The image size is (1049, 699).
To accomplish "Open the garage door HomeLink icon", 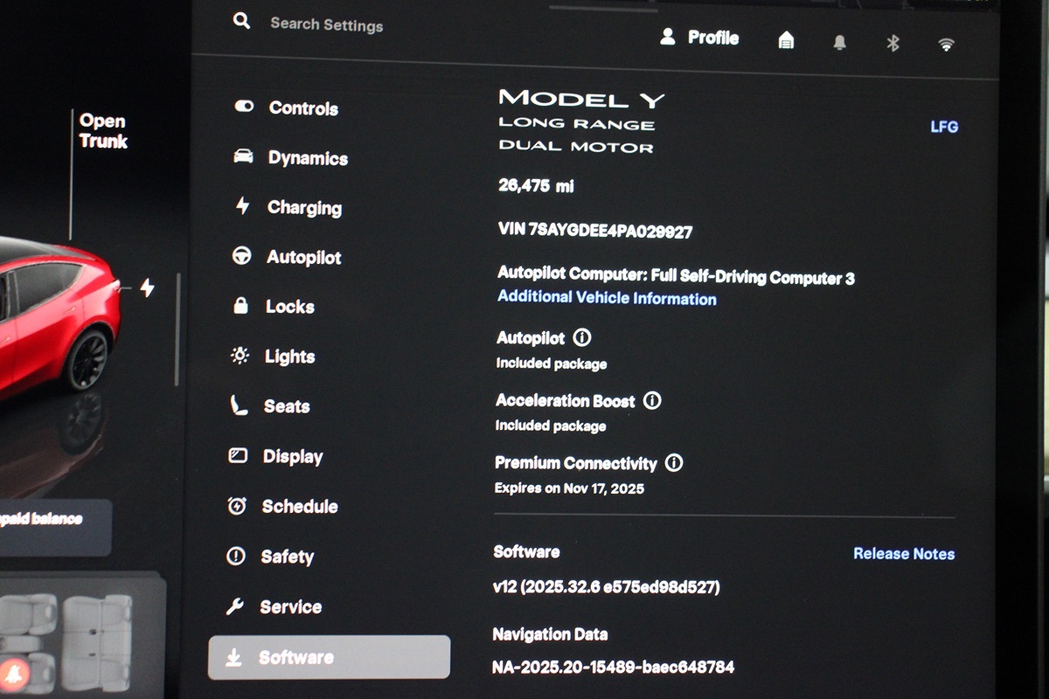I will 786,40.
